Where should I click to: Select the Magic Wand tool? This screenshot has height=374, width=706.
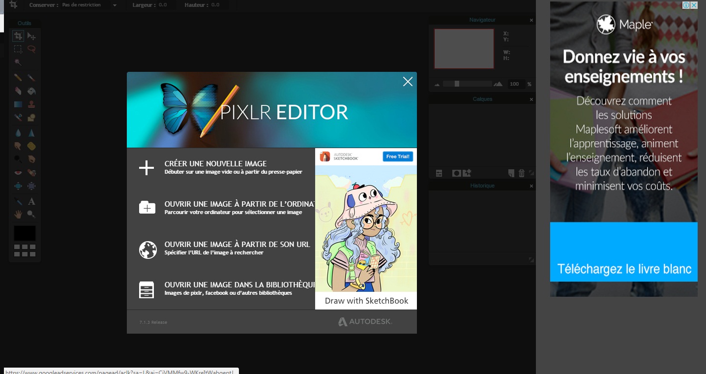click(x=18, y=62)
